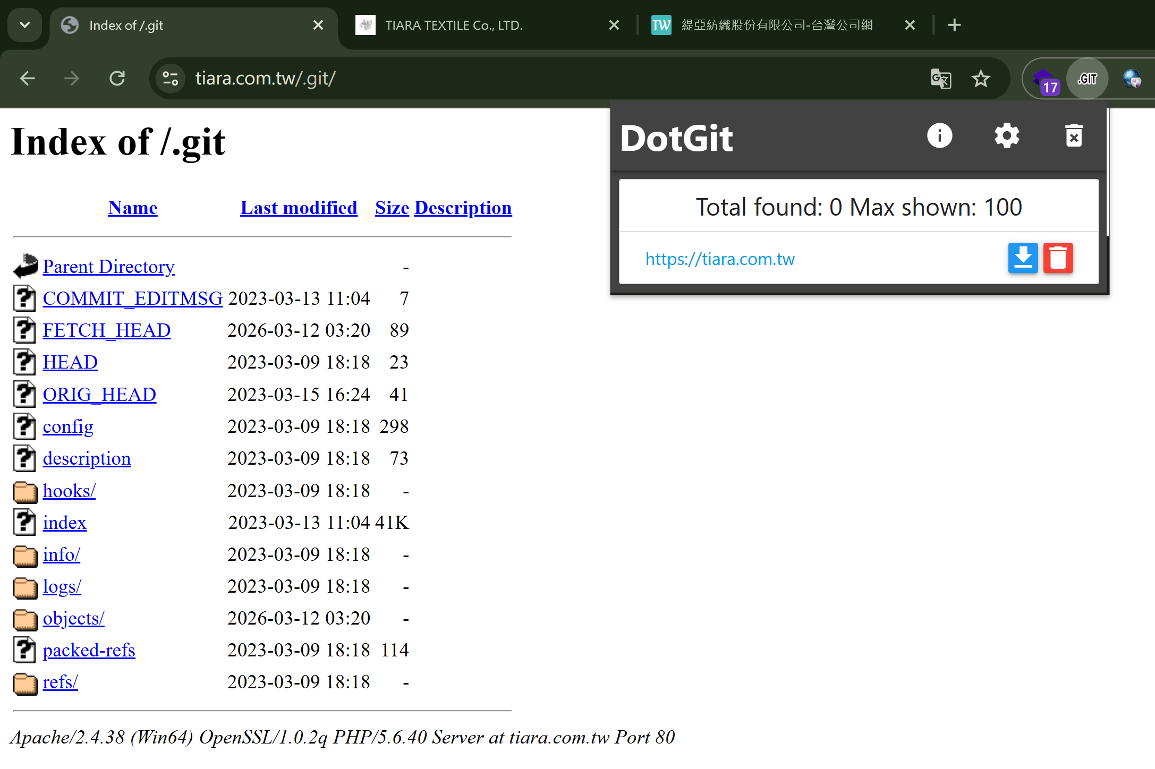
Task: Open the packed-refs file link
Action: (89, 651)
